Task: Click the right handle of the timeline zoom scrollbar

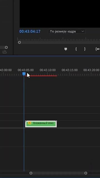Action: (x=86, y=173)
